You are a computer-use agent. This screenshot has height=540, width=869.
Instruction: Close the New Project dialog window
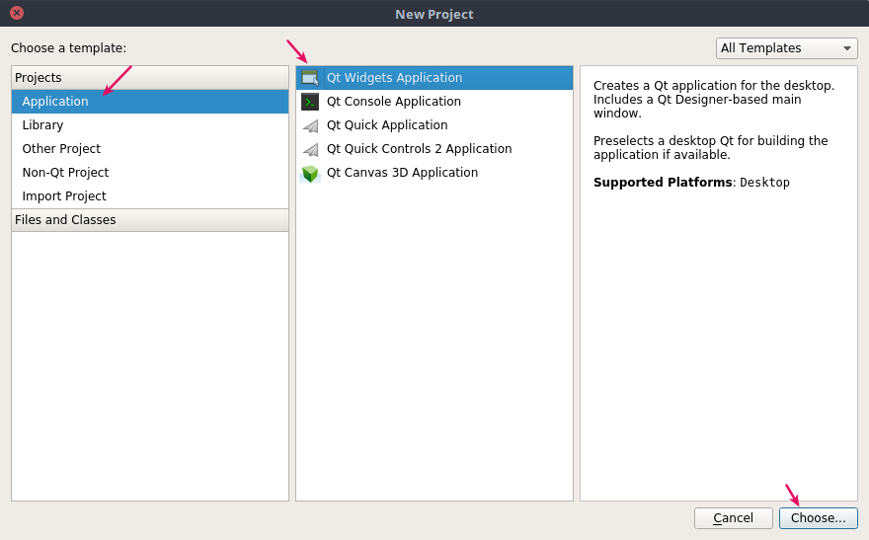pos(17,14)
